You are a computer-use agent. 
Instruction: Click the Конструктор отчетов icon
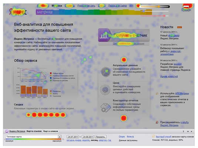[105, 108]
